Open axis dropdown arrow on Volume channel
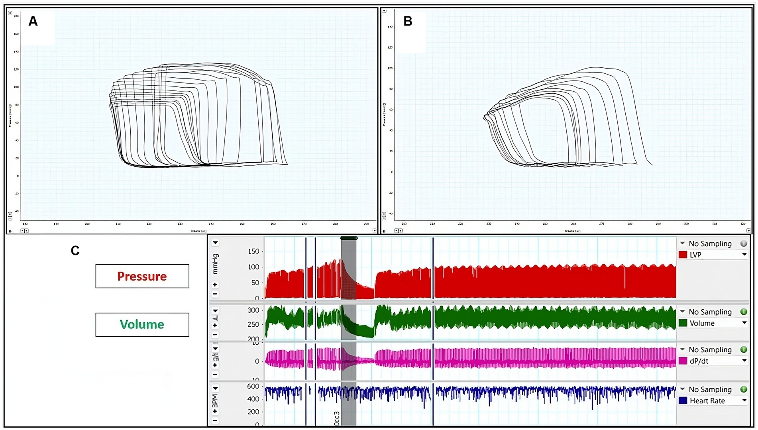This screenshot has height=430, width=758. pos(215,311)
